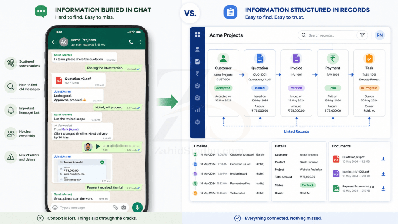Open the RM user avatar
This screenshot has height=224, width=398.
coord(380,35)
